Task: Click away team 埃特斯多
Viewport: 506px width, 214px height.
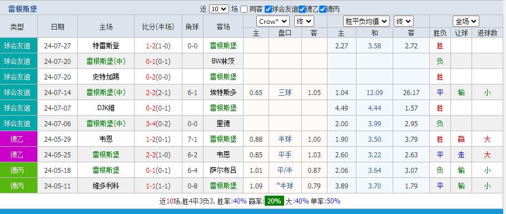Action: click(223, 93)
